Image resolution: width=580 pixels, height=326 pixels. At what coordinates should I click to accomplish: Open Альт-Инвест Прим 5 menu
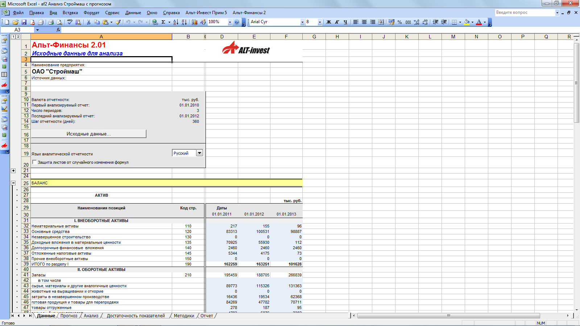[206, 13]
